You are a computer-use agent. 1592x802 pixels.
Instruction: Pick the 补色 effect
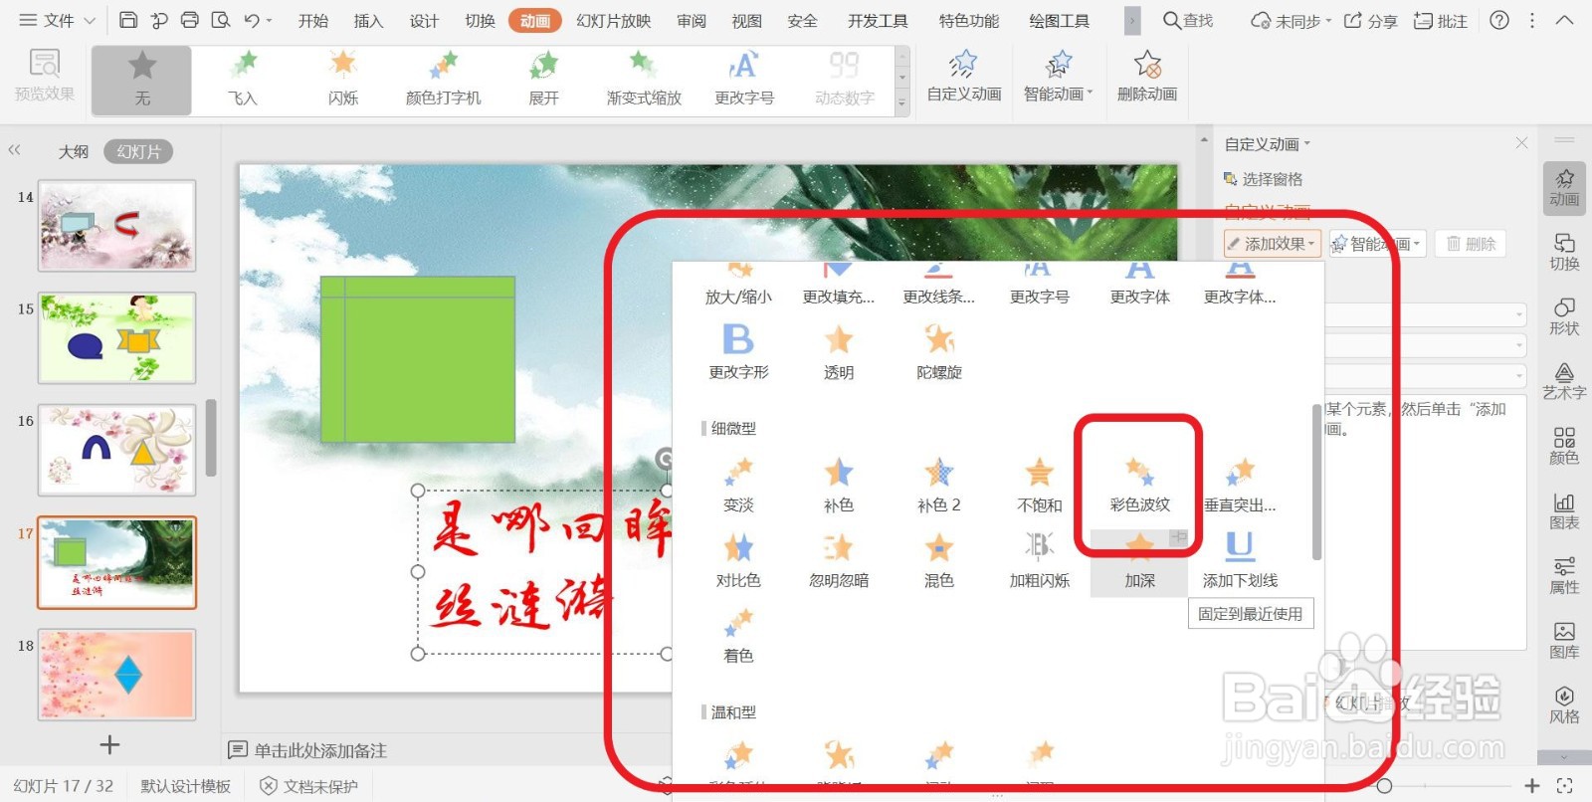[x=839, y=485]
